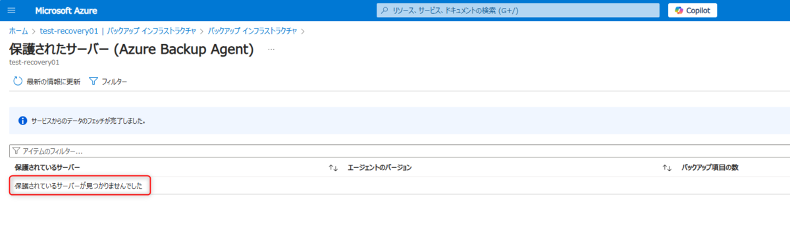Click 最新の情報に更新 label

(x=53, y=82)
